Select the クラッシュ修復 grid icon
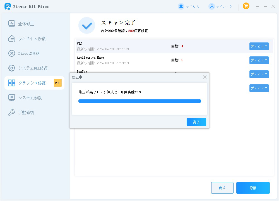 tap(12, 83)
